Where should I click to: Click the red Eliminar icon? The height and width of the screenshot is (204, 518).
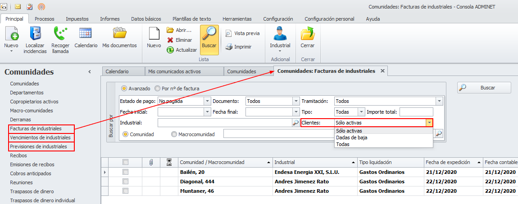pyautogui.click(x=170, y=40)
